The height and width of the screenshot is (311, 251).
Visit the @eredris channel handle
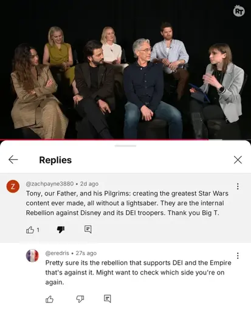(57, 253)
